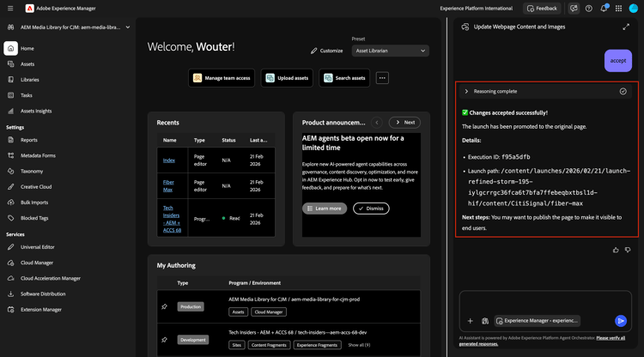
Task: Open Universal Editor from Services
Action: point(38,247)
